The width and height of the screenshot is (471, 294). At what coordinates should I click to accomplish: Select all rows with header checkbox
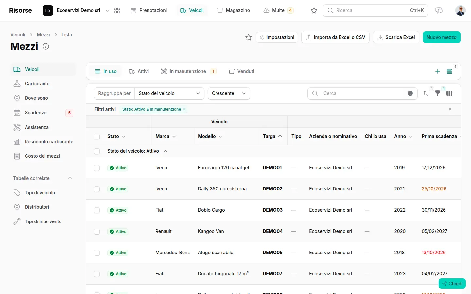[x=97, y=137]
